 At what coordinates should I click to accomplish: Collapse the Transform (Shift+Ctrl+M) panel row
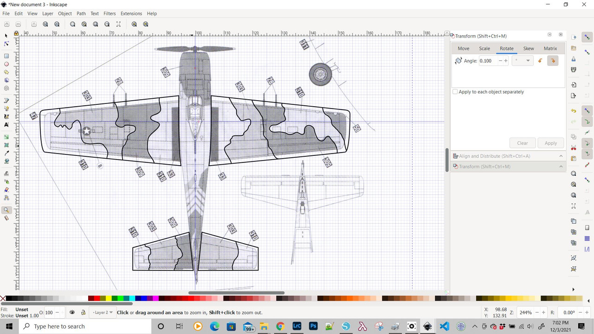point(561,167)
